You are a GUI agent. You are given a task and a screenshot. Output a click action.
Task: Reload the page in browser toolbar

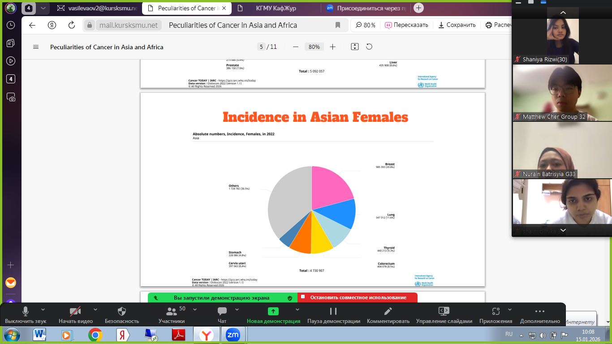coord(72,25)
